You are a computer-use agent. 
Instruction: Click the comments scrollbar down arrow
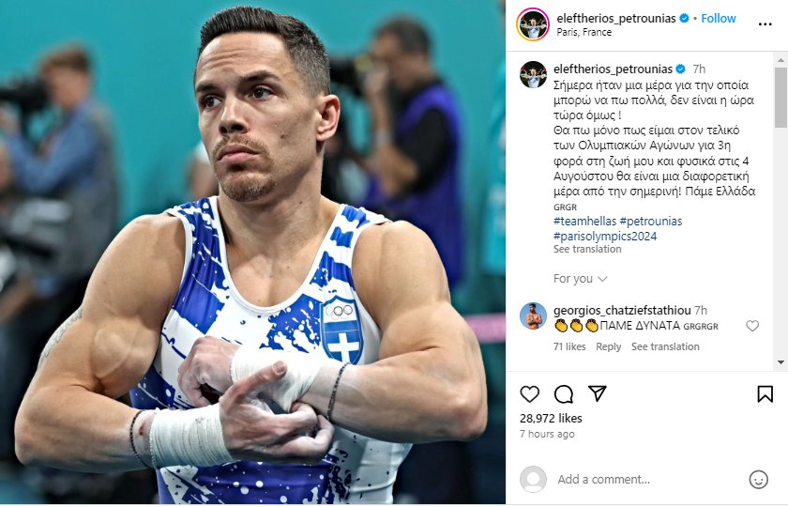780,362
